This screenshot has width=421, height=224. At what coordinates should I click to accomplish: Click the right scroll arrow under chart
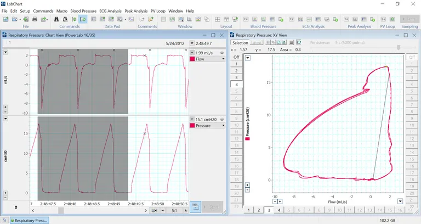(x=146, y=211)
